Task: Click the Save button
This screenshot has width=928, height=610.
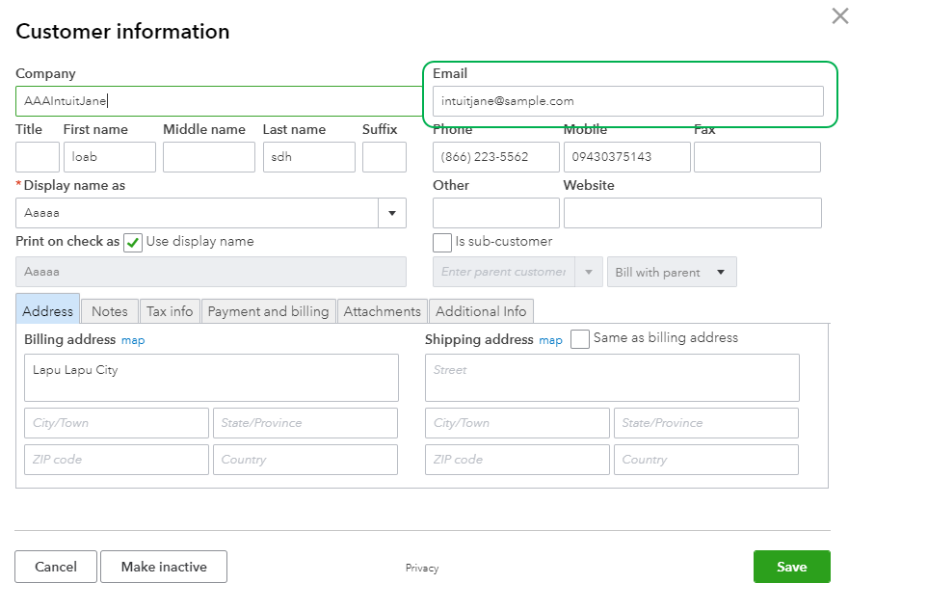Action: [791, 567]
